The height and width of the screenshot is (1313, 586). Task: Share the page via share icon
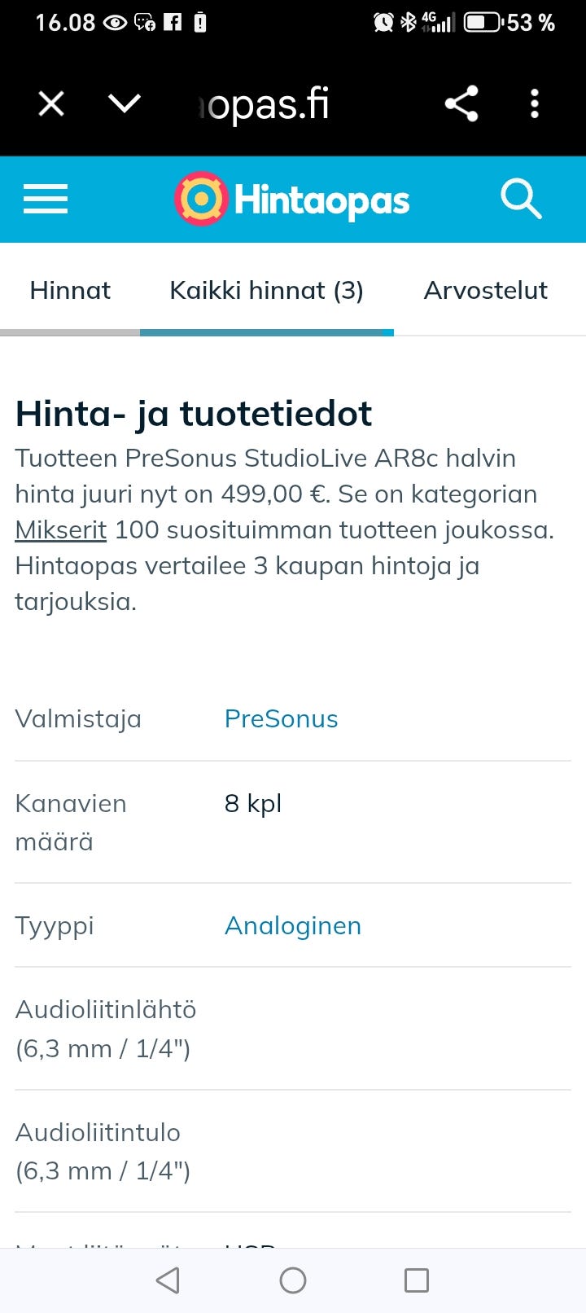[461, 104]
